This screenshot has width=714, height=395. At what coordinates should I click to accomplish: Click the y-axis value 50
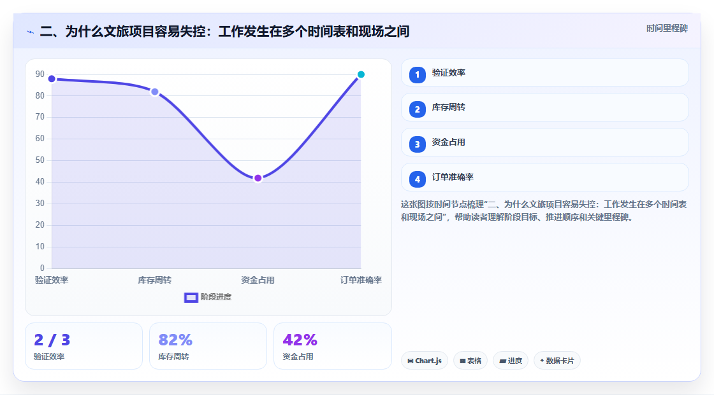pyautogui.click(x=40, y=160)
